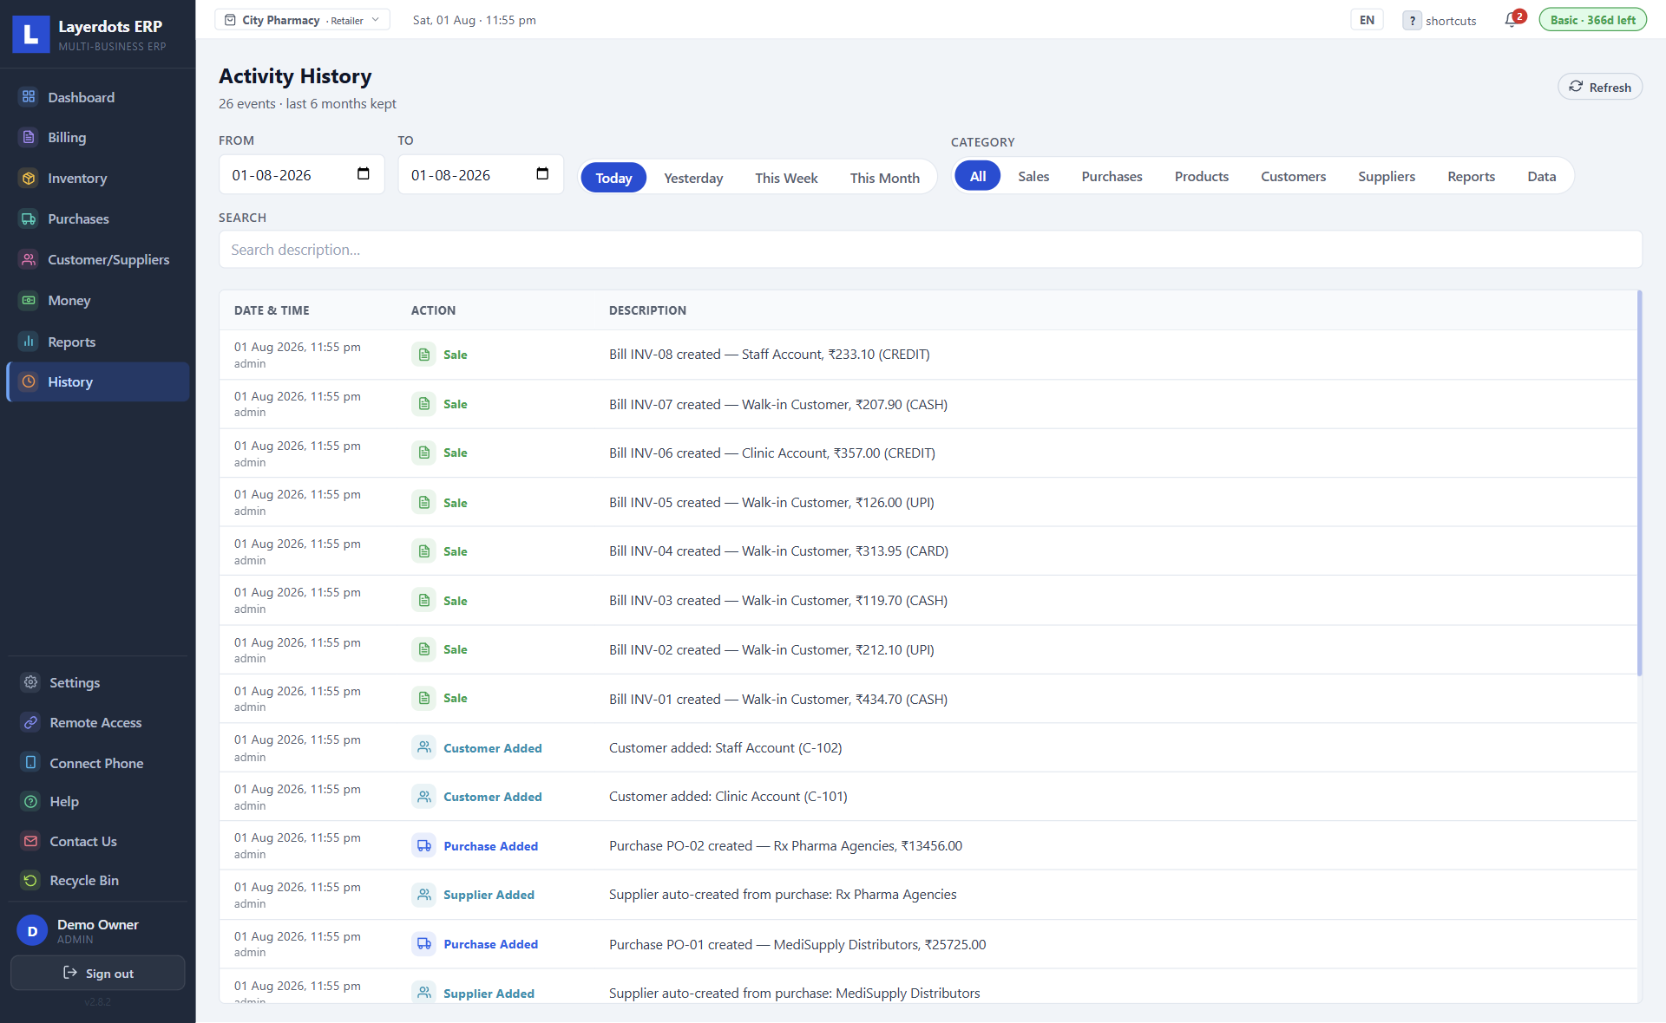Click the Connect Phone icon
1666x1023 pixels.
pyautogui.click(x=30, y=763)
